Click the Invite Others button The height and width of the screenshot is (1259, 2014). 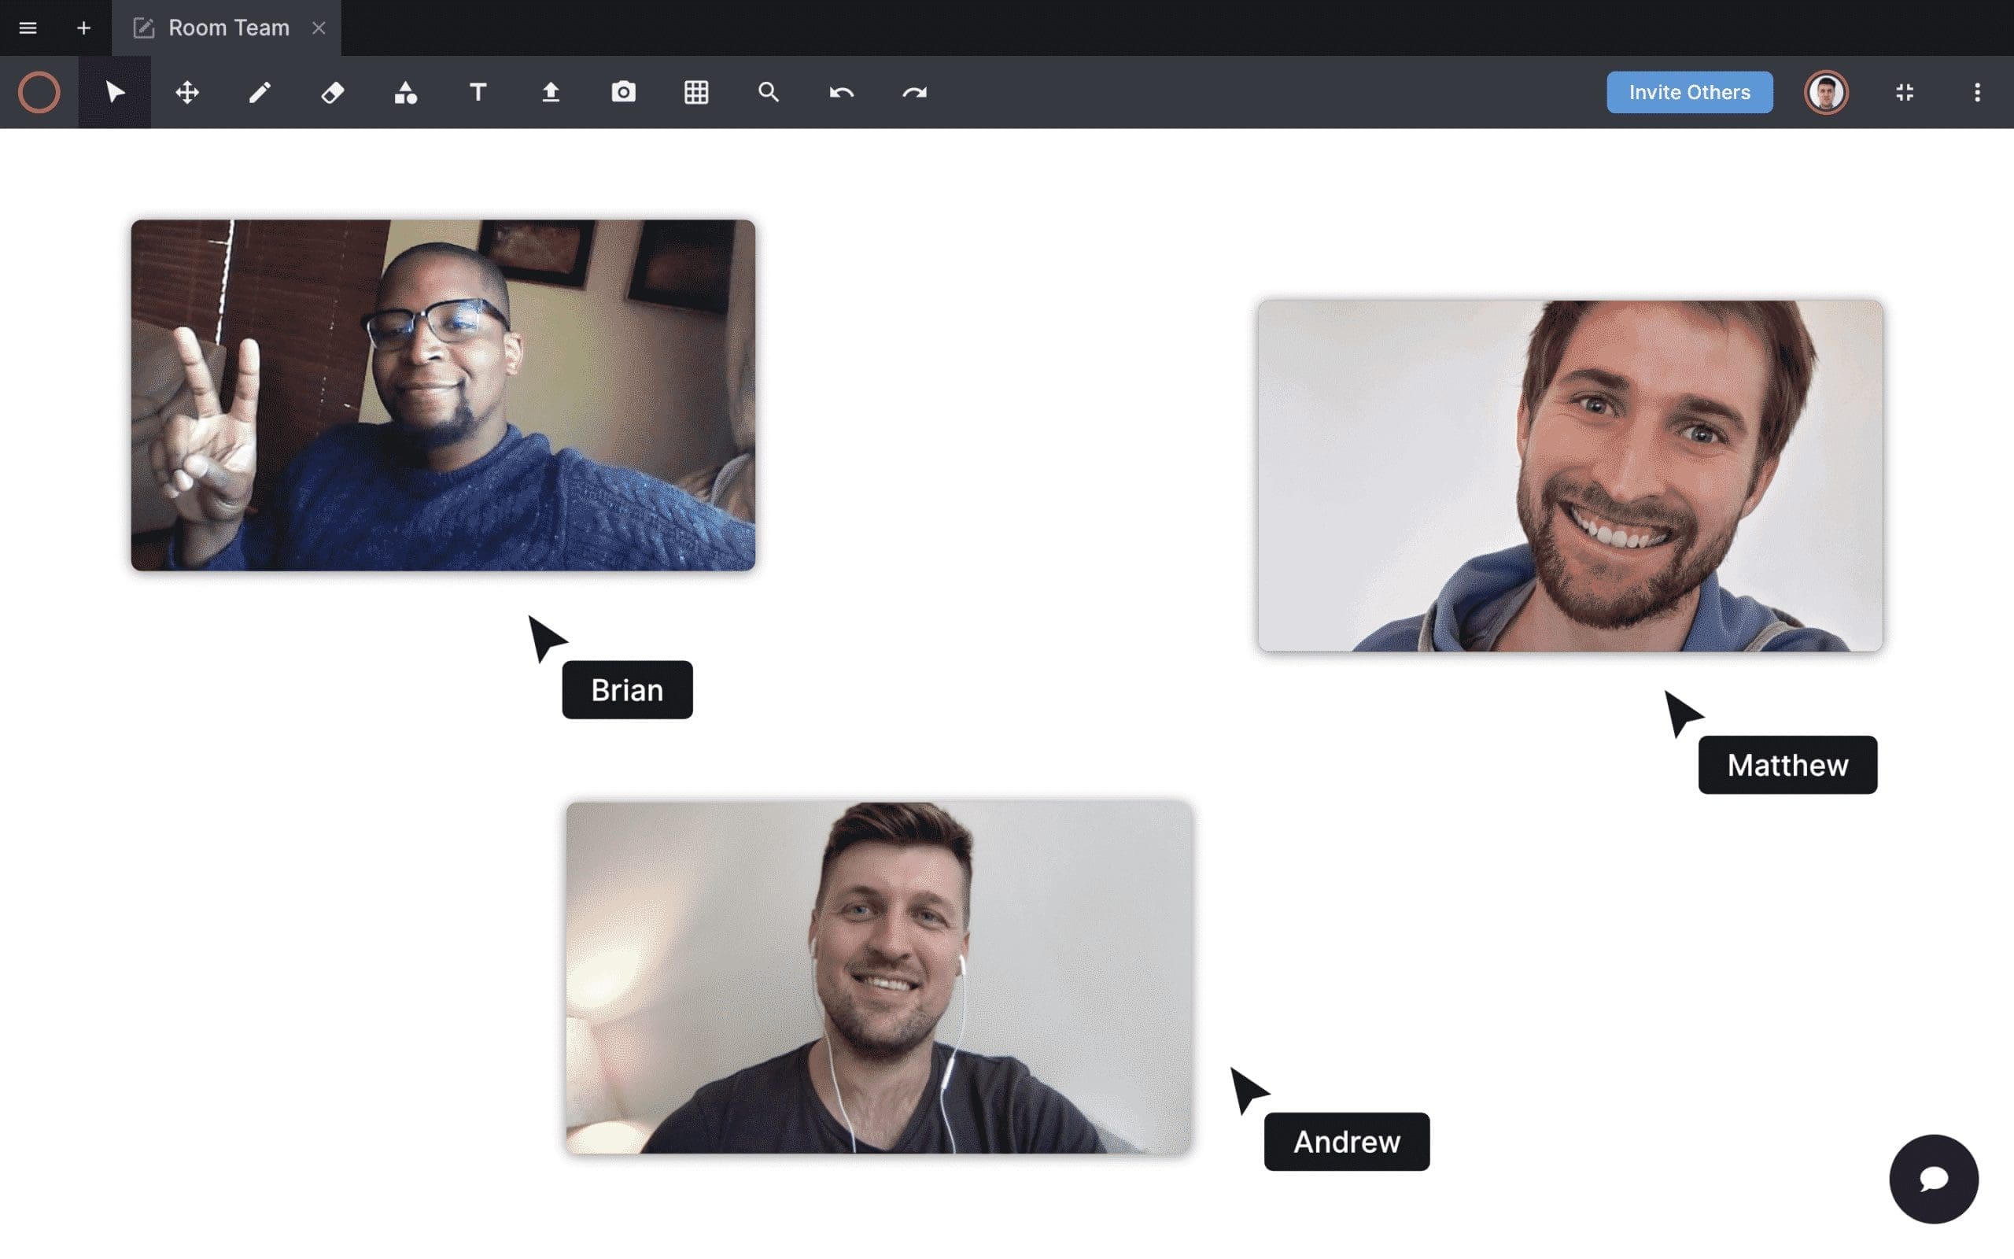pyautogui.click(x=1688, y=91)
